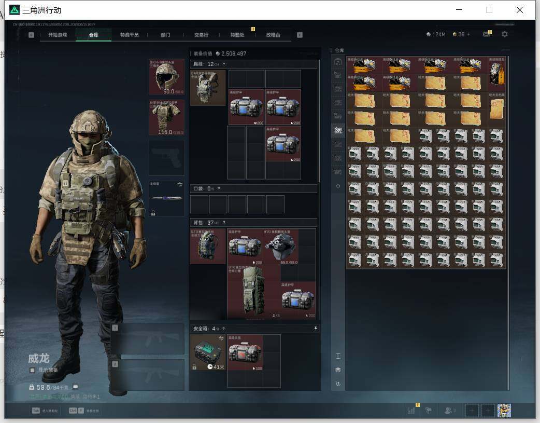Go to the 交易行 tab
This screenshot has height=423, width=540.
point(201,35)
